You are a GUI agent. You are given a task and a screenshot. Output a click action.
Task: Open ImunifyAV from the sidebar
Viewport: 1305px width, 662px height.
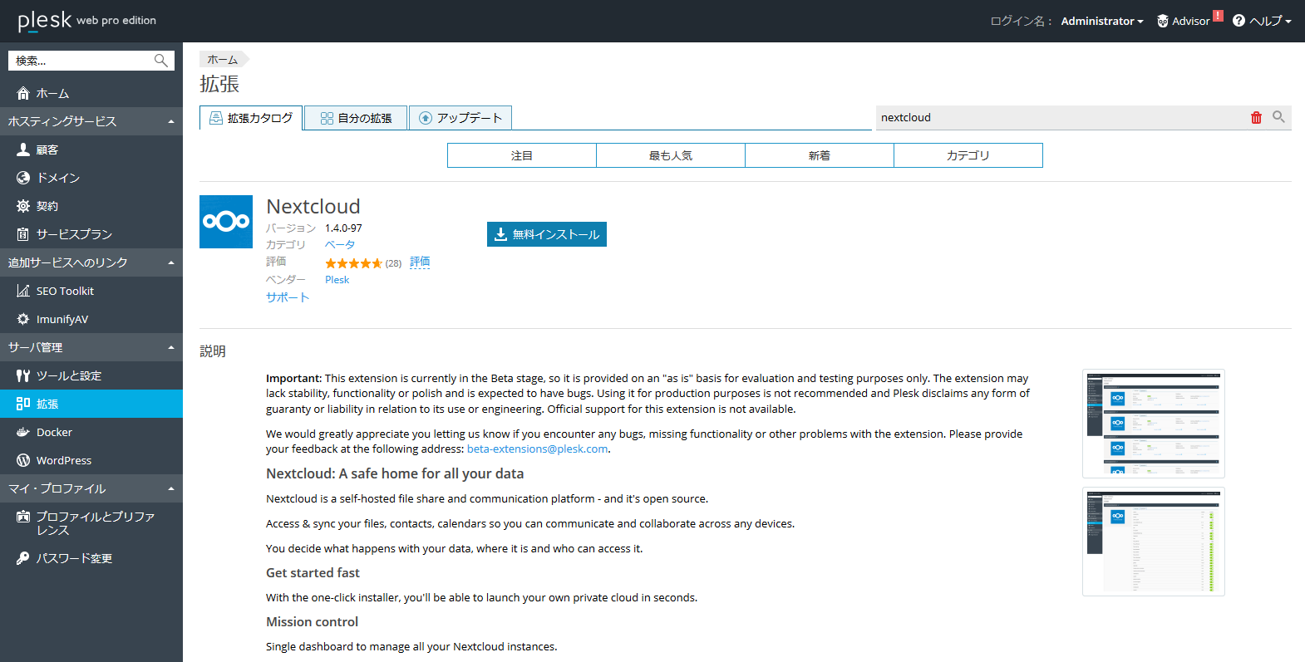click(62, 319)
